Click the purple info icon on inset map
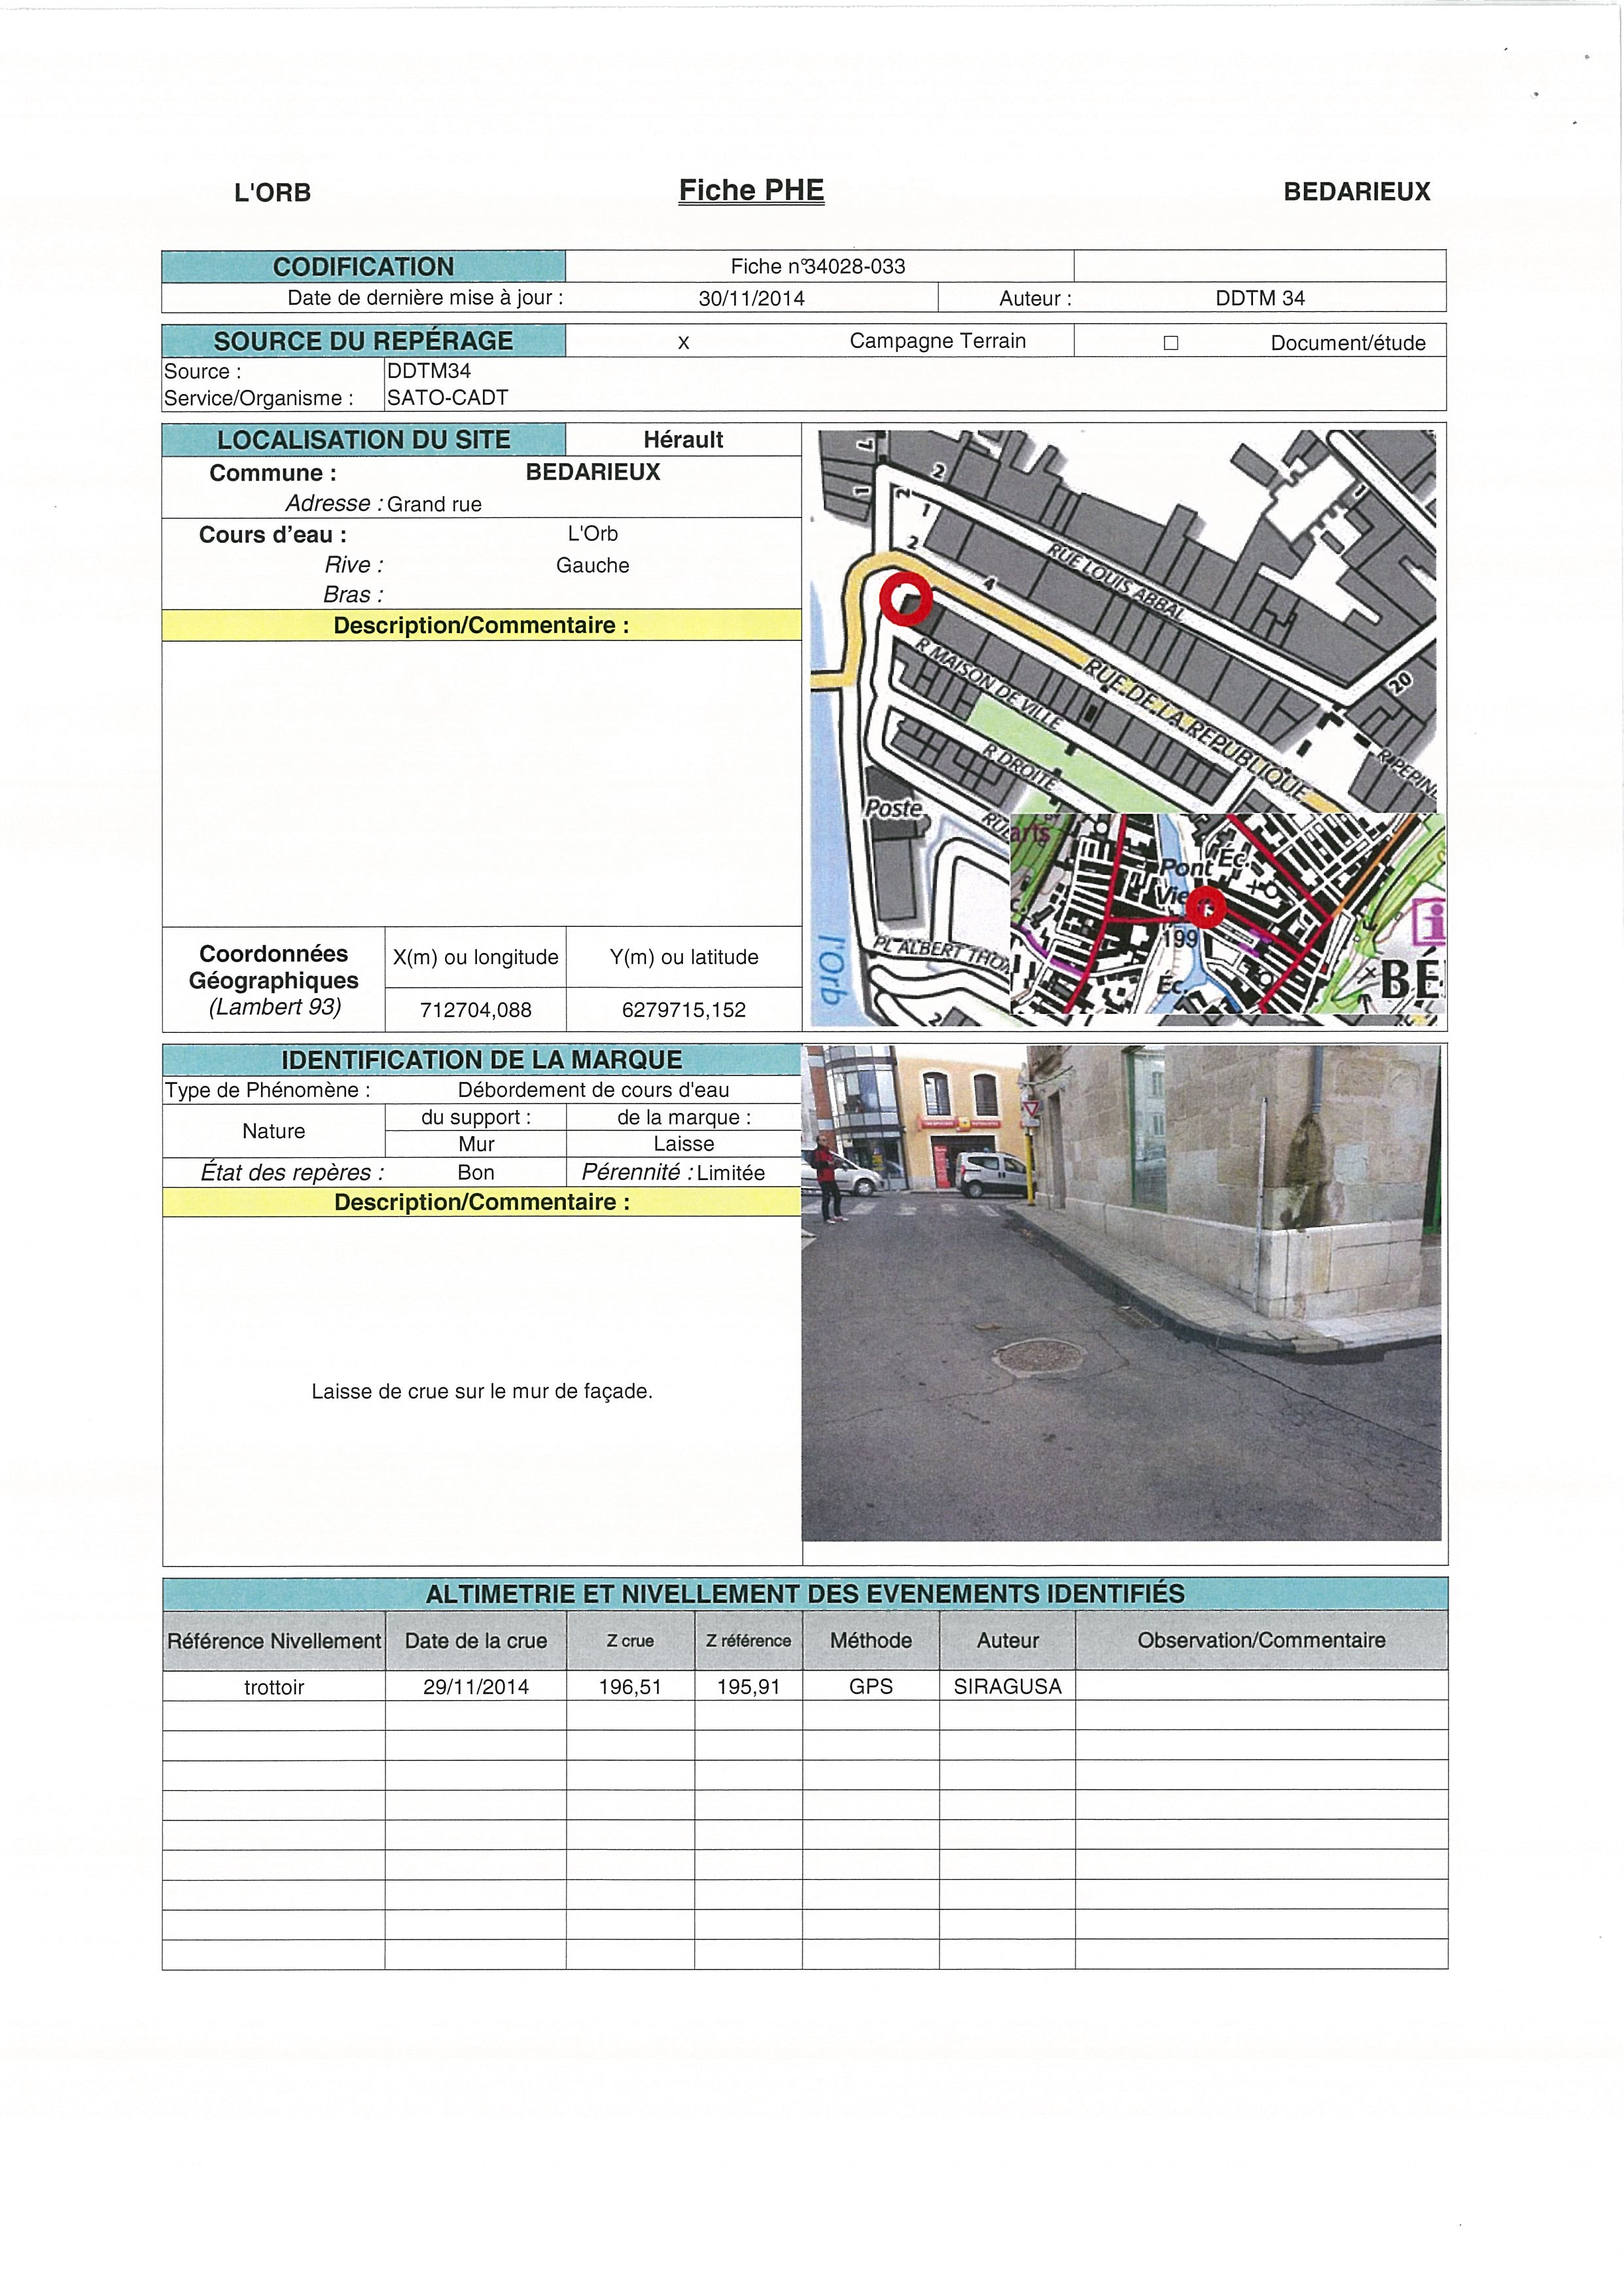 click(1430, 921)
